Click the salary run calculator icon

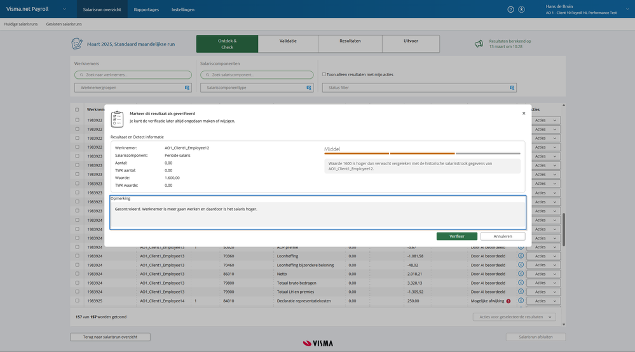pyautogui.click(x=77, y=44)
